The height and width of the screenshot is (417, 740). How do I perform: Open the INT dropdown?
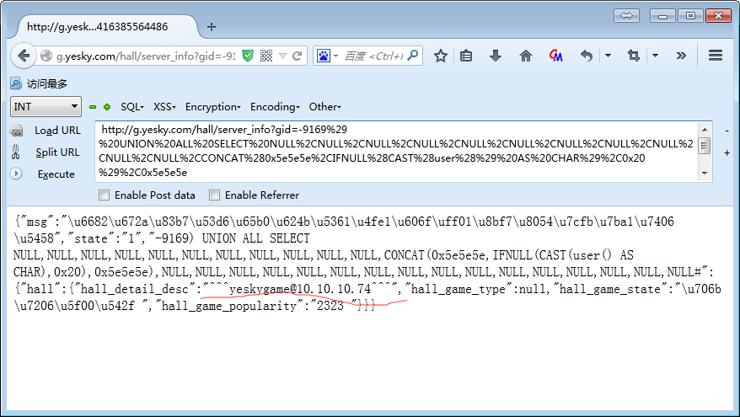click(46, 107)
